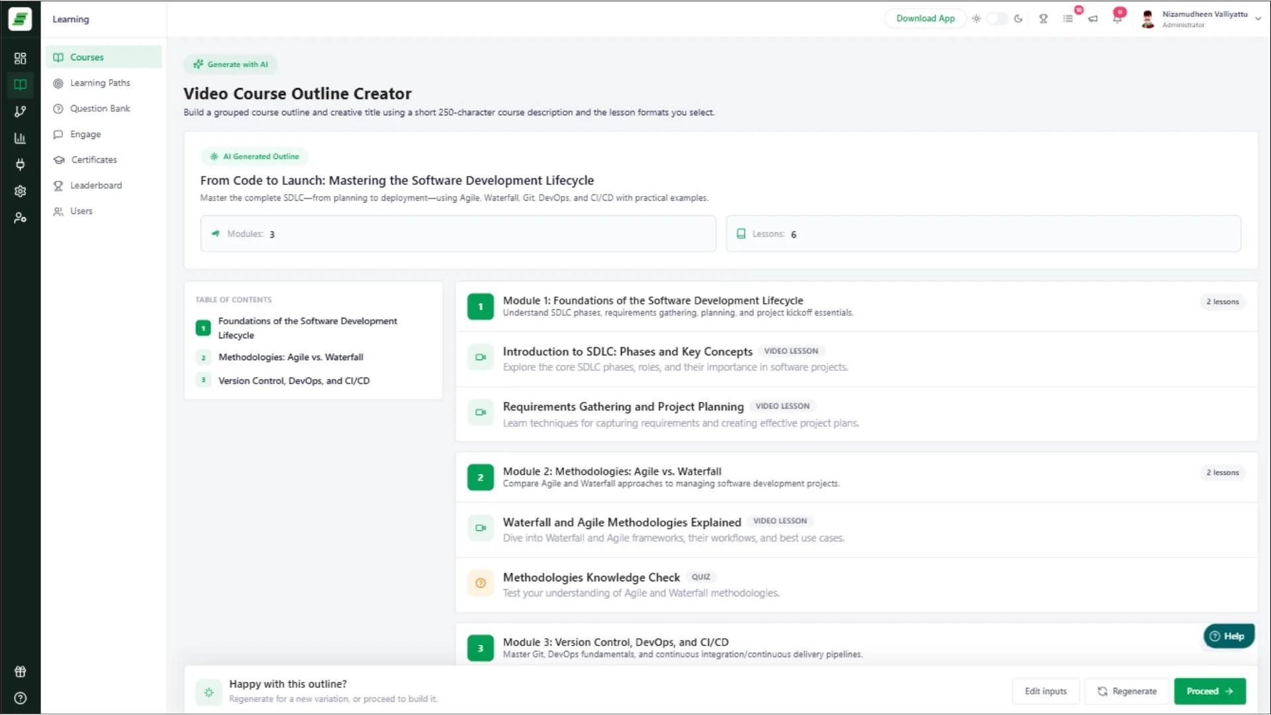Click the Learning header label in the sidebar
The height and width of the screenshot is (715, 1271).
[x=71, y=19]
